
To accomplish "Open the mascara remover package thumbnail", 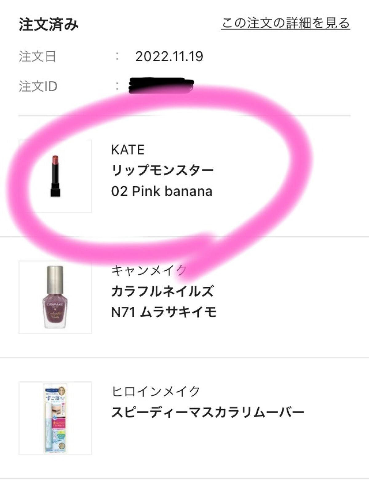I will click(55, 418).
